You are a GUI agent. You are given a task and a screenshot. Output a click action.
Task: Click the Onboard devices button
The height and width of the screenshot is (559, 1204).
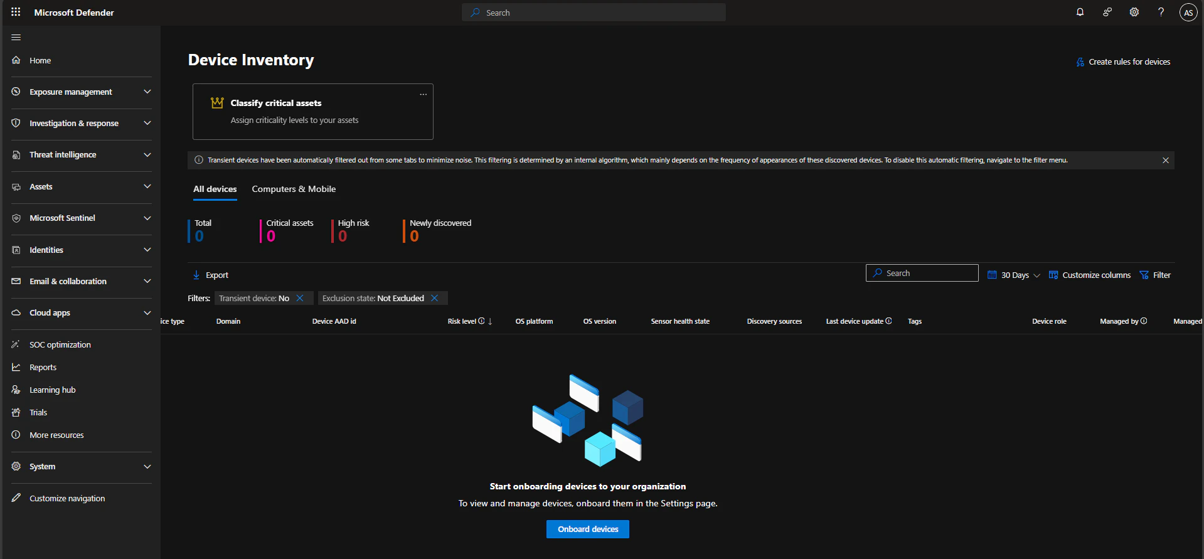[588, 529]
